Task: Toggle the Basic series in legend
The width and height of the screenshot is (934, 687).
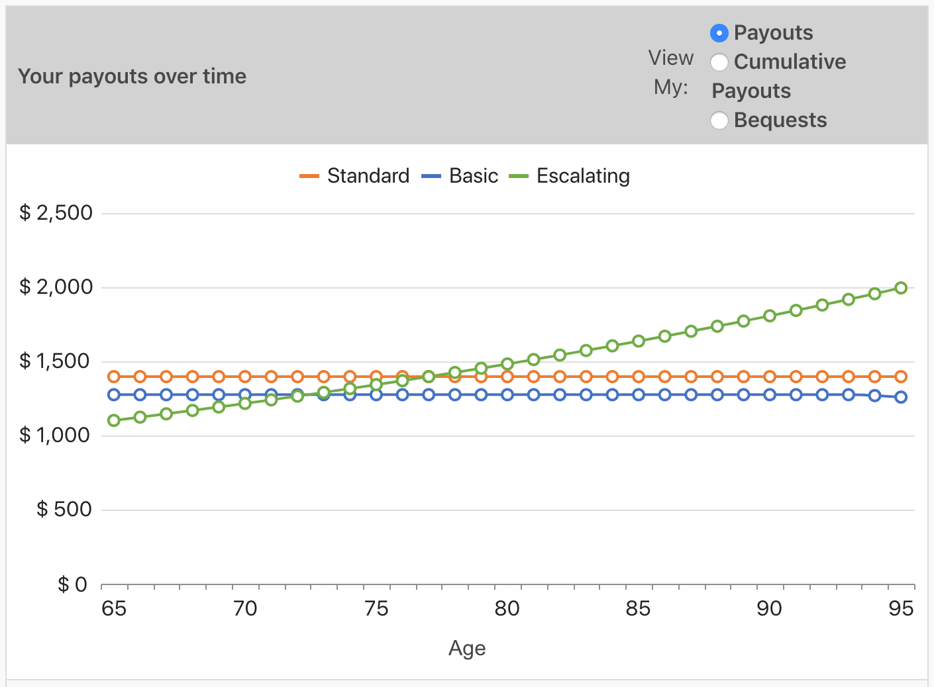Action: click(x=473, y=176)
